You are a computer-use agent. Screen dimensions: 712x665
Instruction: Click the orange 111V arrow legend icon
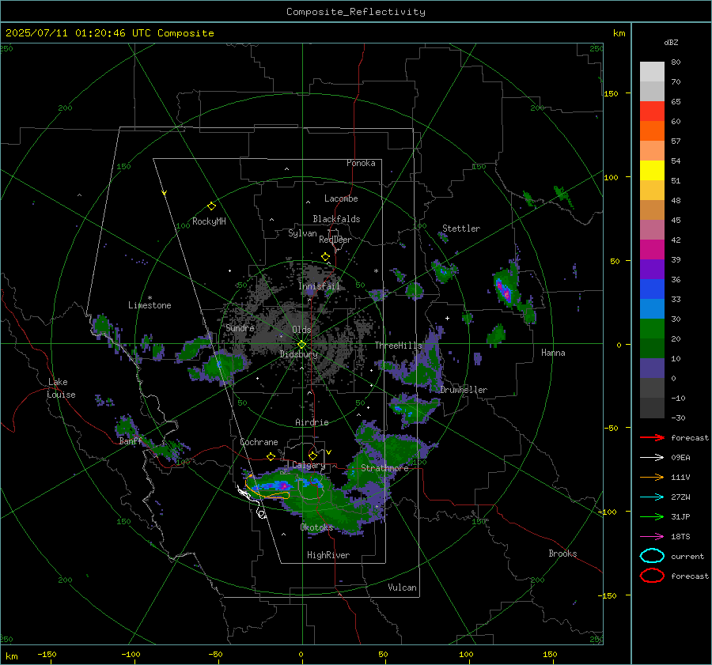pos(652,477)
